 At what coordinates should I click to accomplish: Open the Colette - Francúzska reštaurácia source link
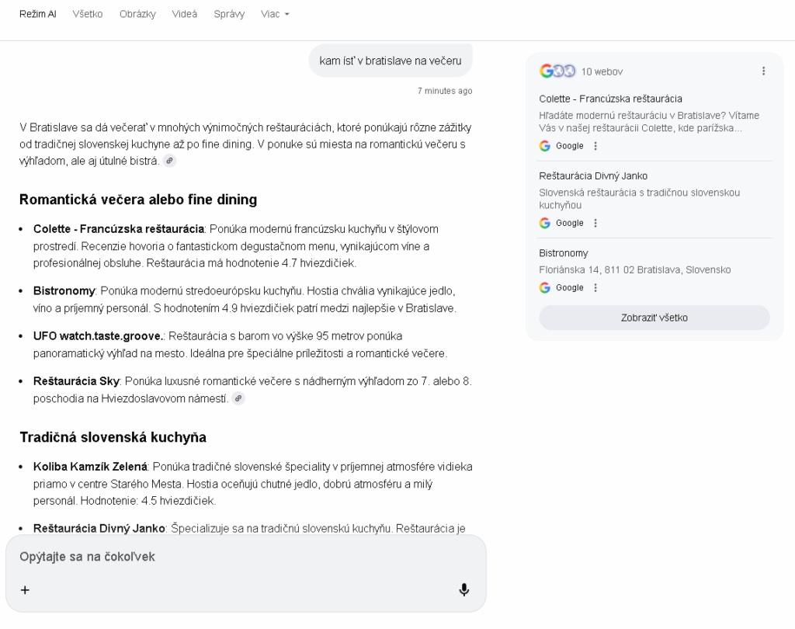tap(610, 99)
